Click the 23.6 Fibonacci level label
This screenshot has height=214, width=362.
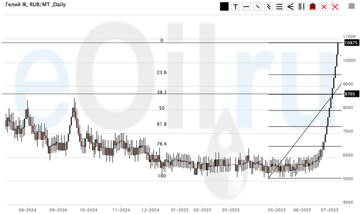(x=162, y=72)
